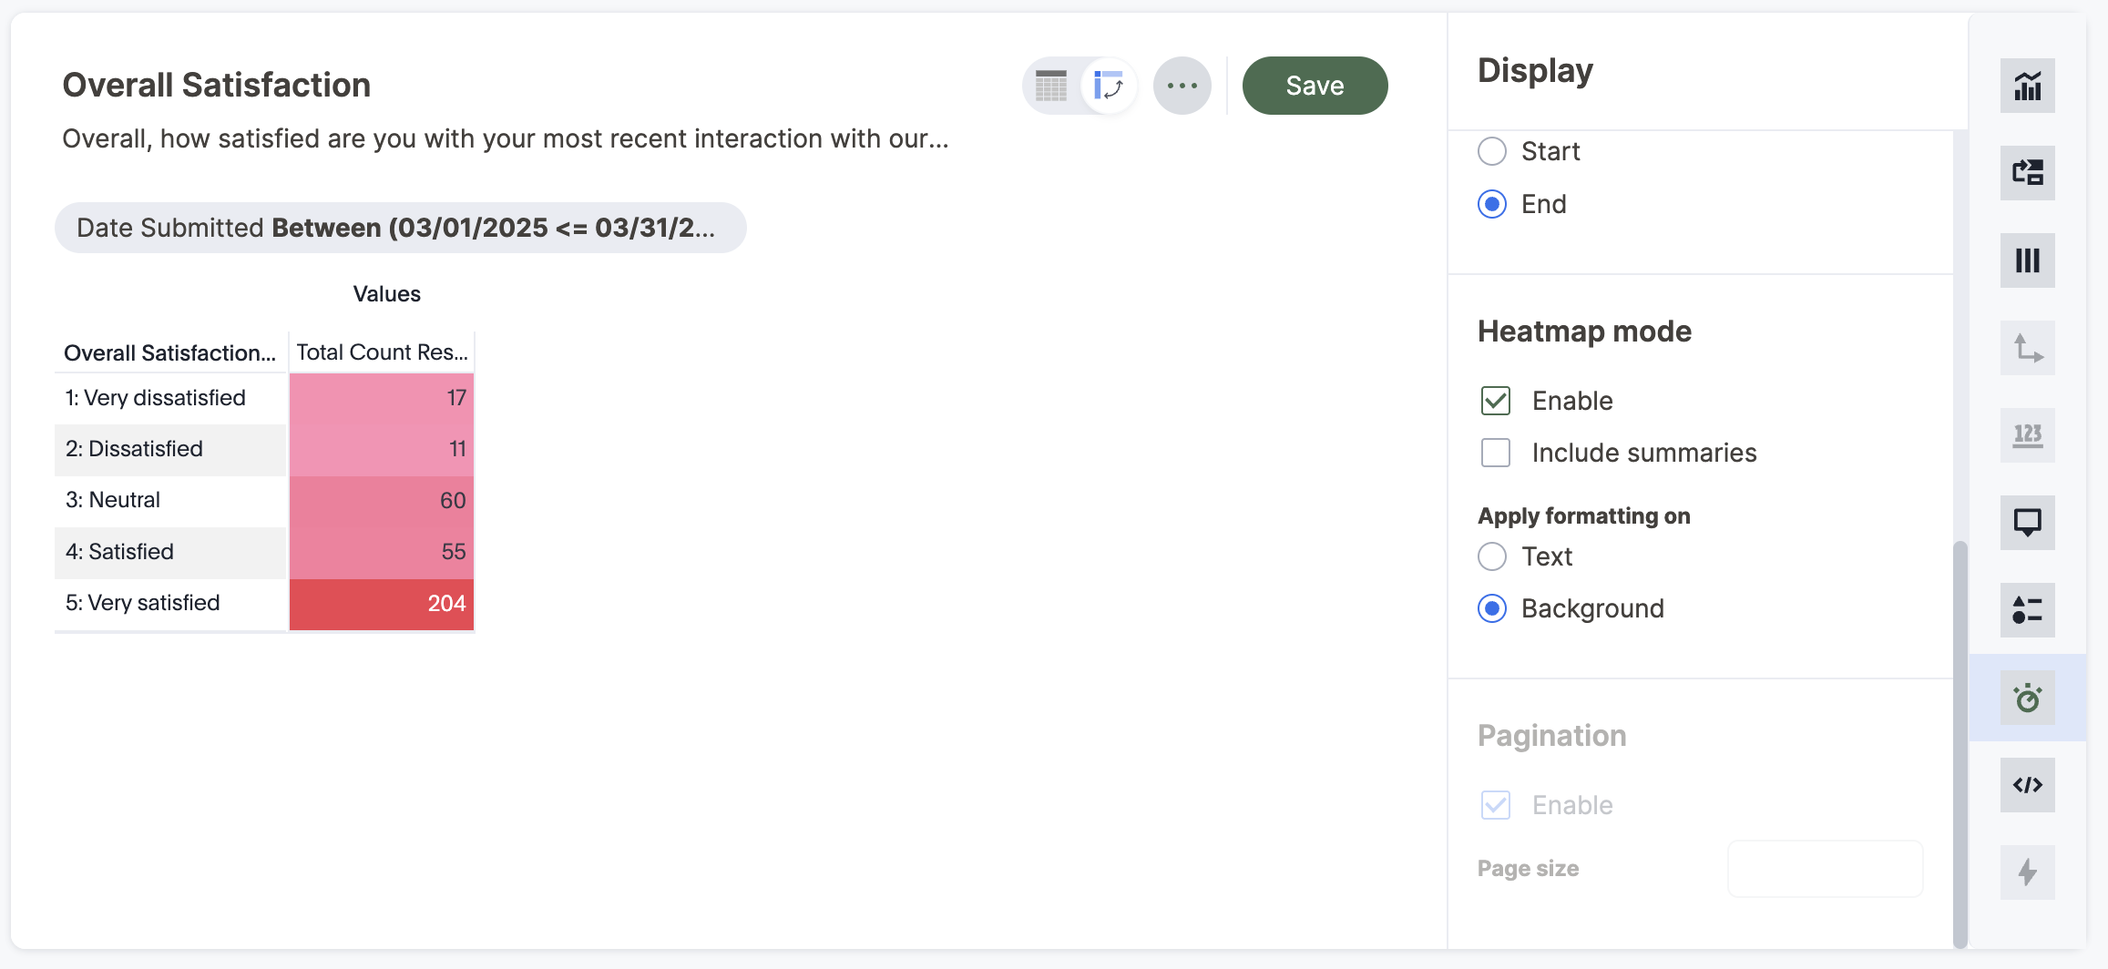Open the columns sidebar icon
This screenshot has width=2108, height=969.
[x=2028, y=260]
